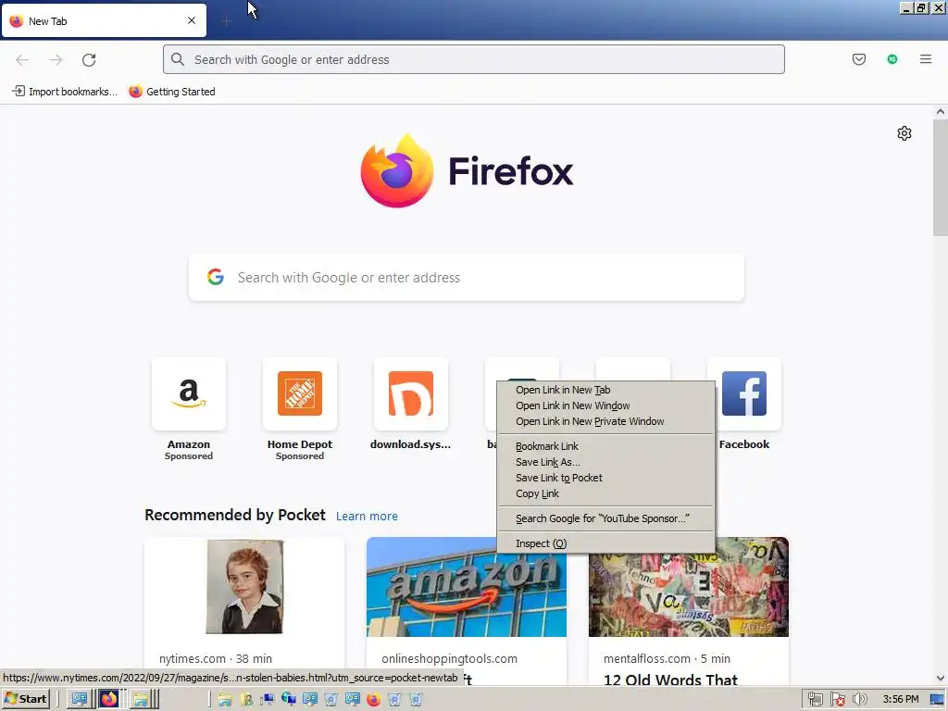The width and height of the screenshot is (948, 711).
Task: Click the scrollbar down arrow
Action: (941, 679)
